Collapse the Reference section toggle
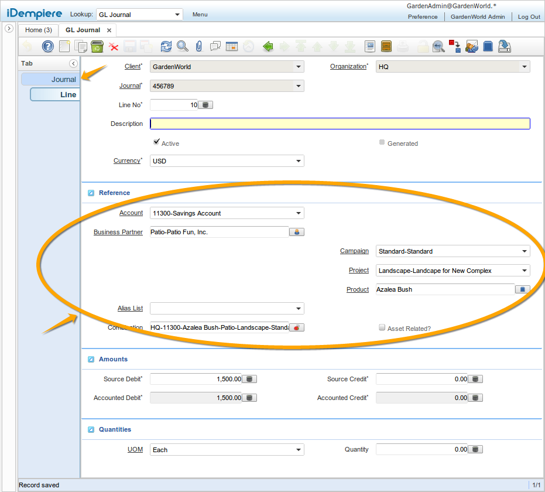The height and width of the screenshot is (492, 545). (91, 193)
